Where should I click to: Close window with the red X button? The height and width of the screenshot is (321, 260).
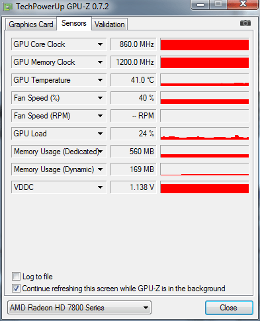(243, 4)
